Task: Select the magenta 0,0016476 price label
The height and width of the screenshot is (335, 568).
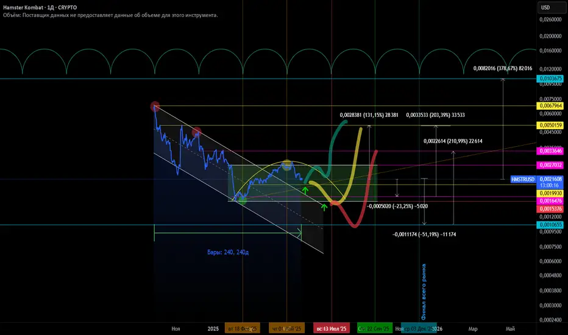Action: click(550, 201)
